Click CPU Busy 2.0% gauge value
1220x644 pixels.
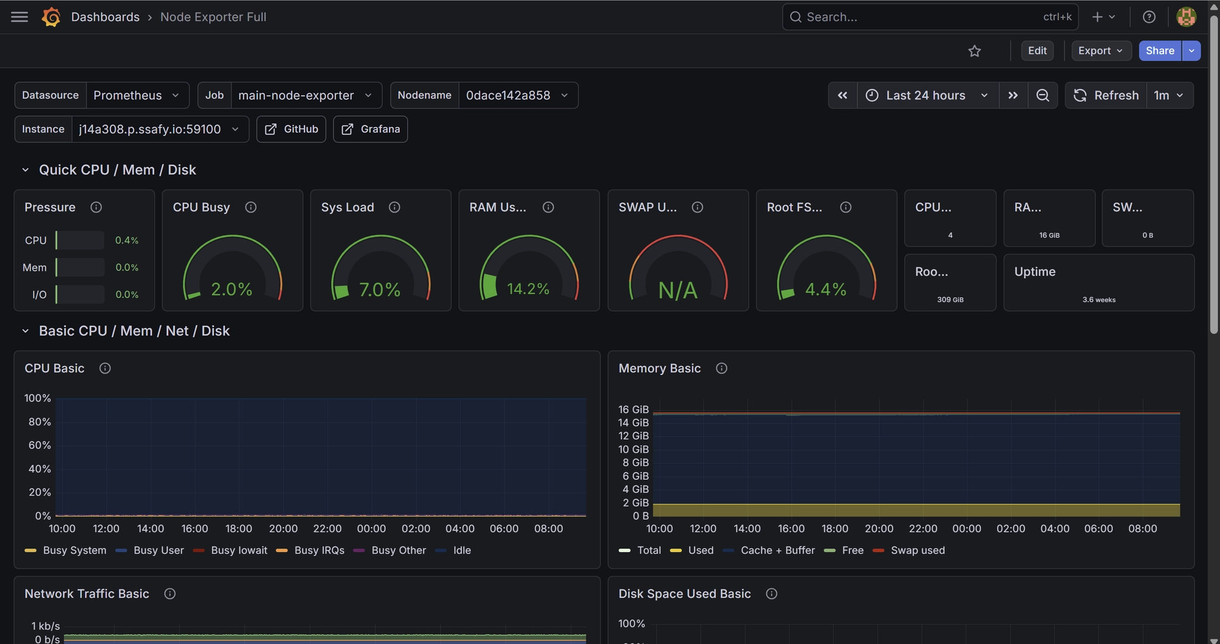click(232, 290)
